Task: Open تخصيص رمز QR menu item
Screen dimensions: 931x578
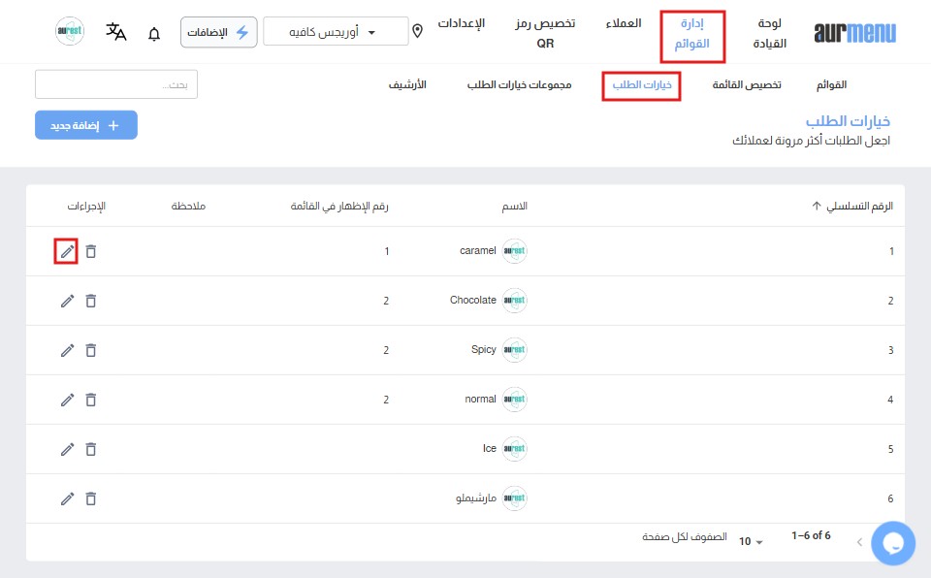Action: coord(545,32)
